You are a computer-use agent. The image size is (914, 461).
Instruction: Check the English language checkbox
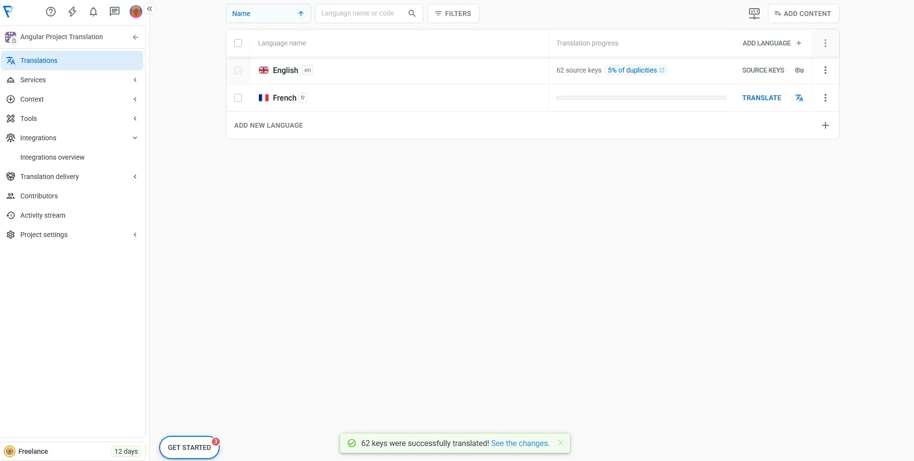pos(238,70)
